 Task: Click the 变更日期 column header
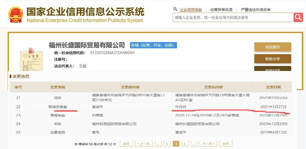[273, 87]
